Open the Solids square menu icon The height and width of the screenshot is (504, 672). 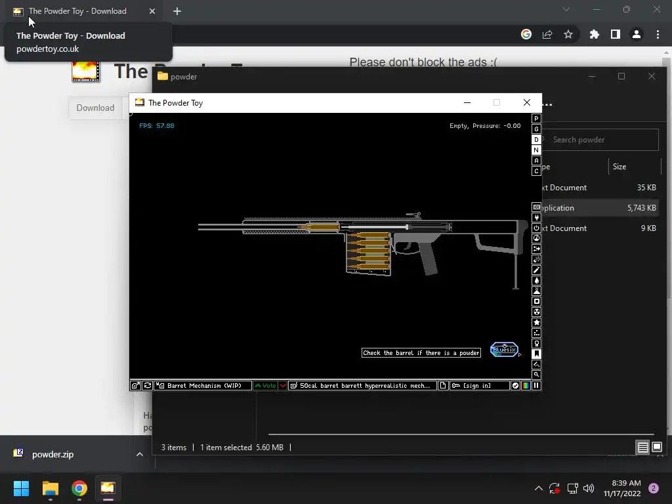click(x=536, y=301)
